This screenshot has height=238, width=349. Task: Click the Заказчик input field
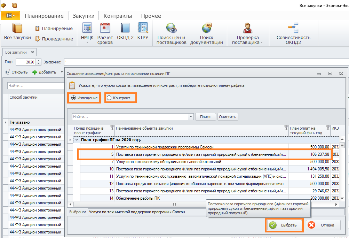206,62
